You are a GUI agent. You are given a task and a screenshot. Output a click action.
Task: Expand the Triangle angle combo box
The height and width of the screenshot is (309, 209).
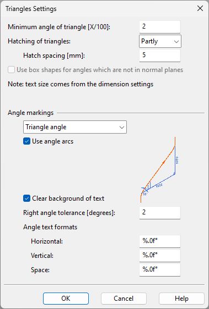pyautogui.click(x=75, y=127)
